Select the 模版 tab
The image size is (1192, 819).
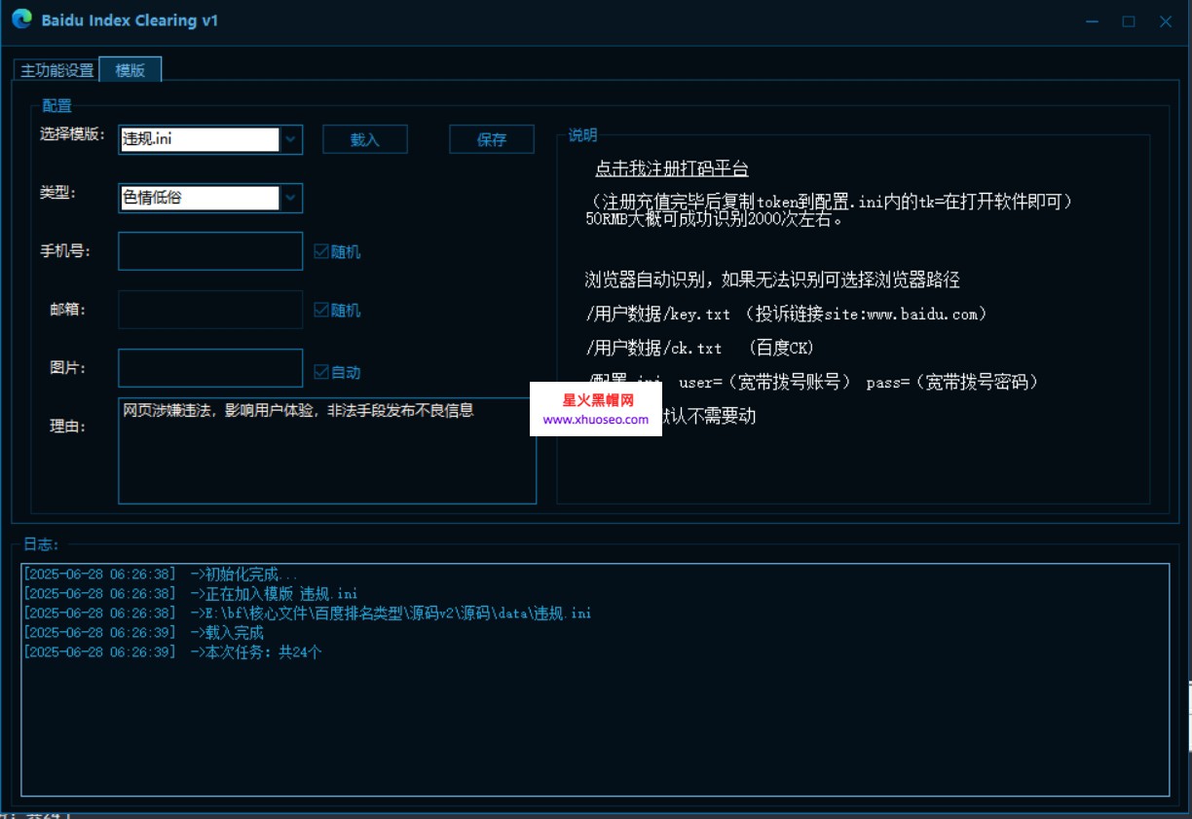[130, 69]
